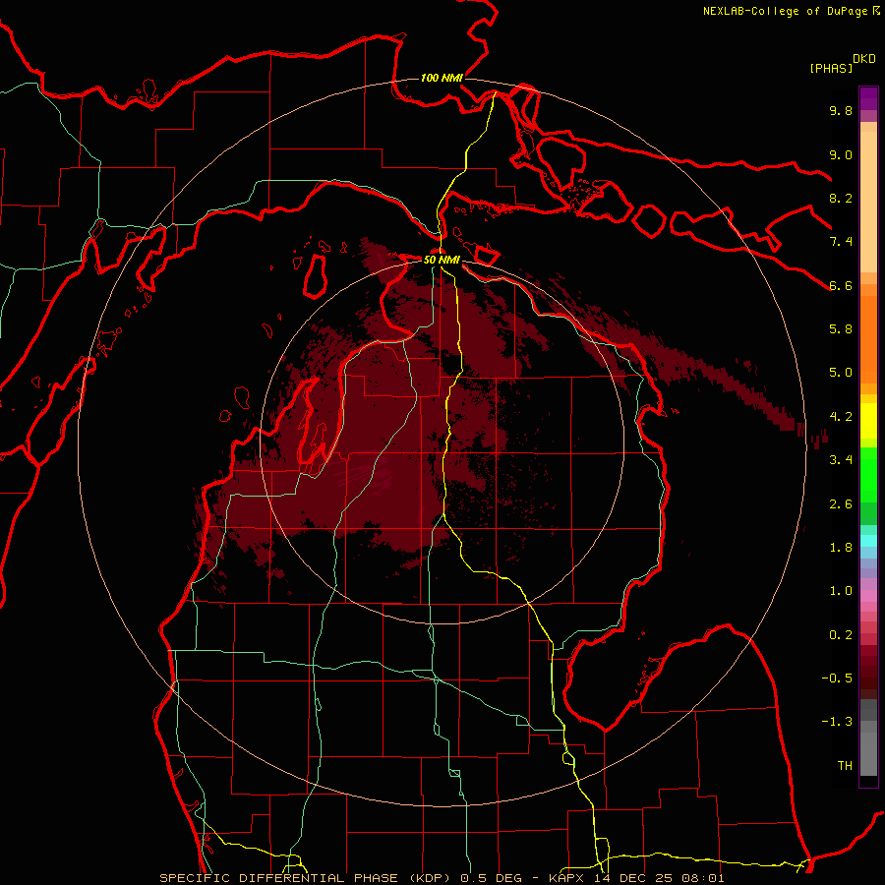Click the -0.5 scale value
The image size is (885, 885).
[837, 678]
